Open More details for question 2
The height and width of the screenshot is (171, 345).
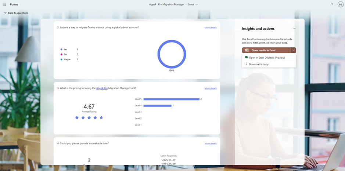click(211, 28)
